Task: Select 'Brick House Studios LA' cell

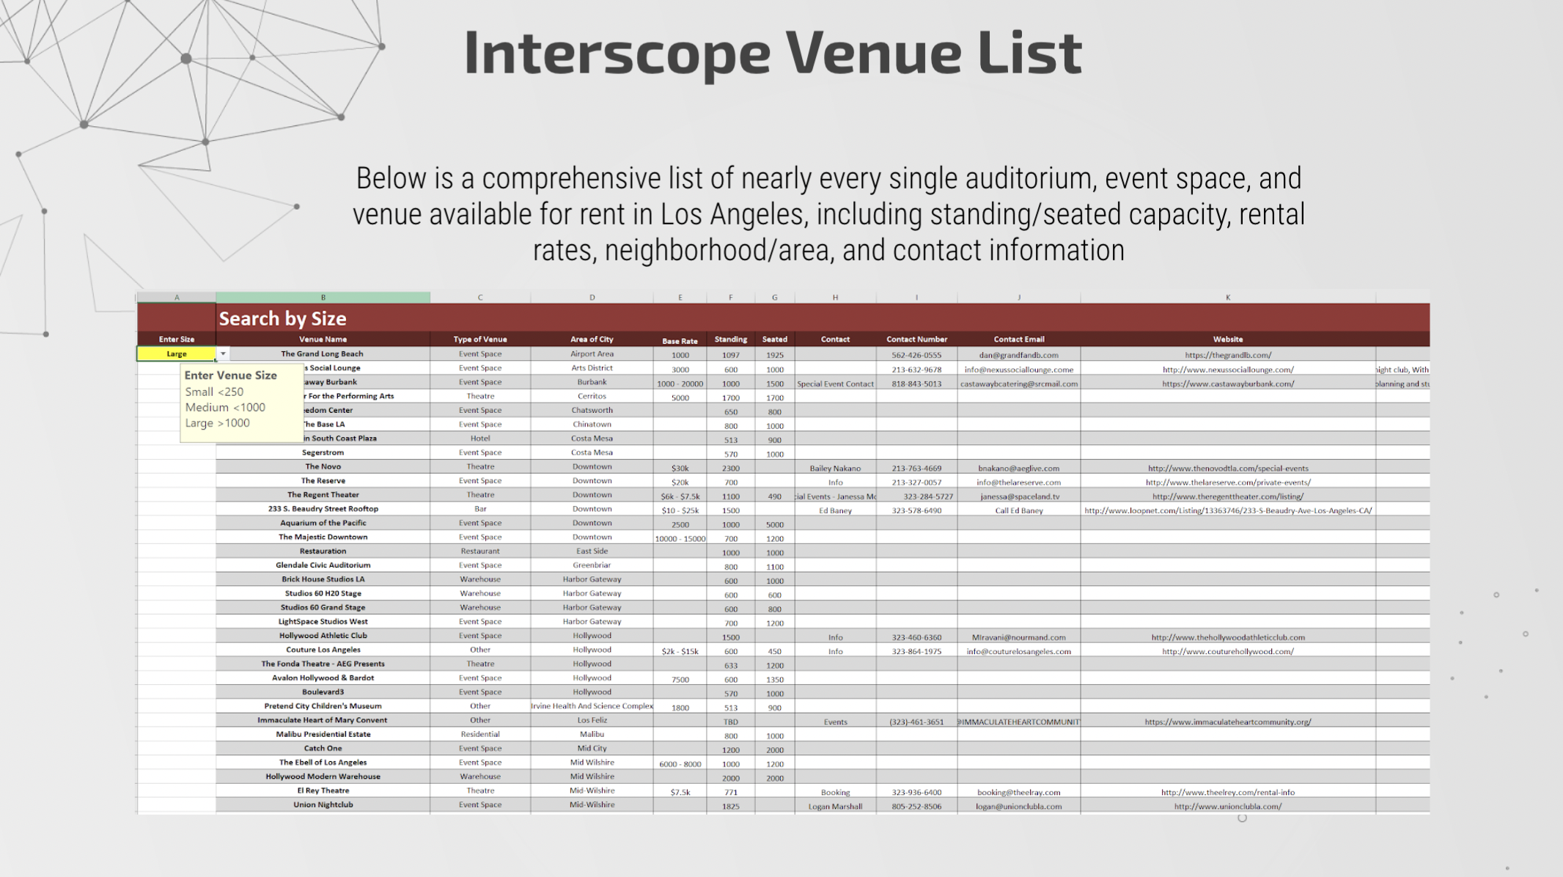Action: click(x=323, y=579)
